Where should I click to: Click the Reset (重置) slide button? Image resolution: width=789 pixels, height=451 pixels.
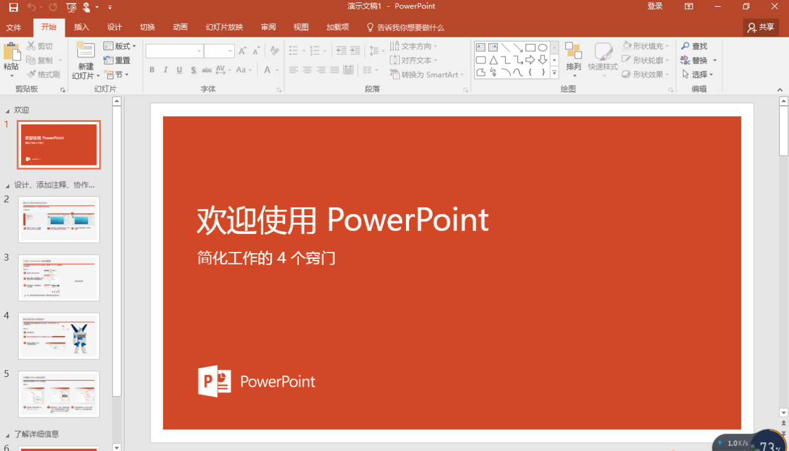coord(117,60)
